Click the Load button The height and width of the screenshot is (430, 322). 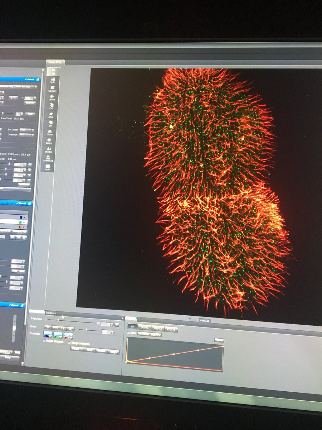click(x=8, y=357)
